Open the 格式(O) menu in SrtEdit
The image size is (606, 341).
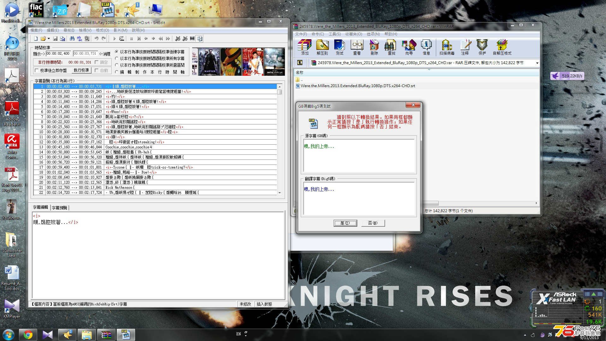(x=103, y=30)
